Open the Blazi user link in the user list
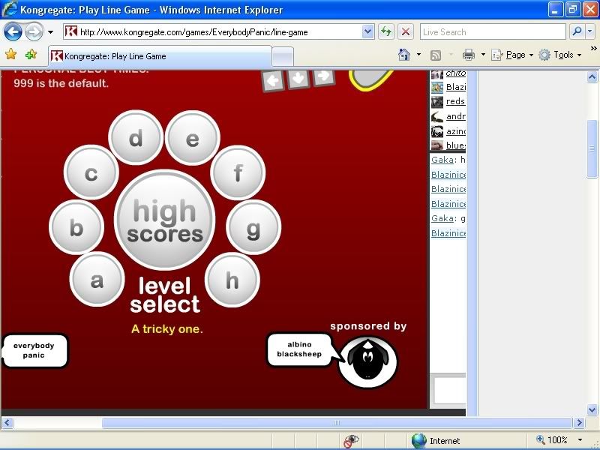 pyautogui.click(x=456, y=87)
